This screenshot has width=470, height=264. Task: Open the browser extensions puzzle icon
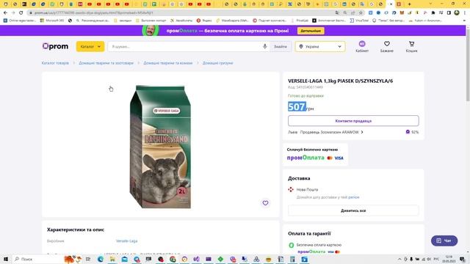pyautogui.click(x=433, y=13)
